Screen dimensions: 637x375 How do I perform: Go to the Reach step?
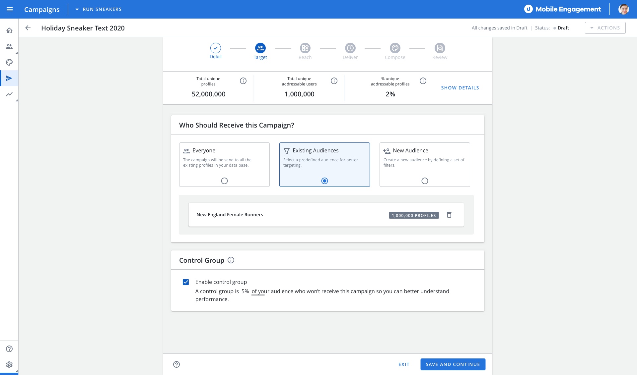[305, 51]
